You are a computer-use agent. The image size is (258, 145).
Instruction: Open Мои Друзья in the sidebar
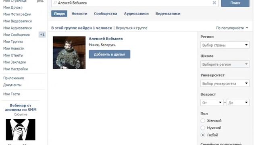pos(13,7)
